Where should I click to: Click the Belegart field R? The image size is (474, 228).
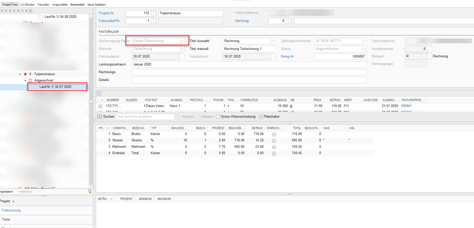pos(416,57)
